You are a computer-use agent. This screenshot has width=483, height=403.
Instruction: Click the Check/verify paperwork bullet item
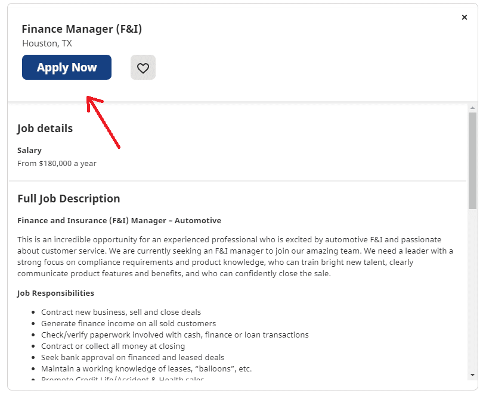point(175,335)
